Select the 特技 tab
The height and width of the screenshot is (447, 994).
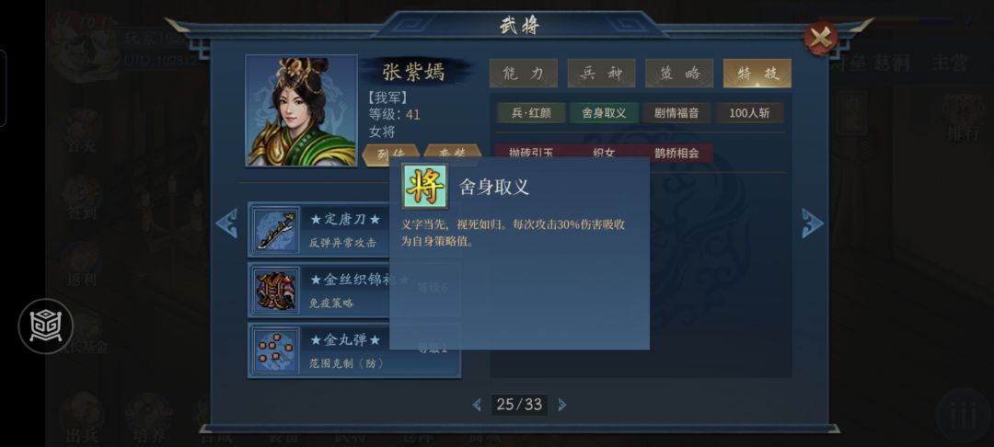click(757, 74)
